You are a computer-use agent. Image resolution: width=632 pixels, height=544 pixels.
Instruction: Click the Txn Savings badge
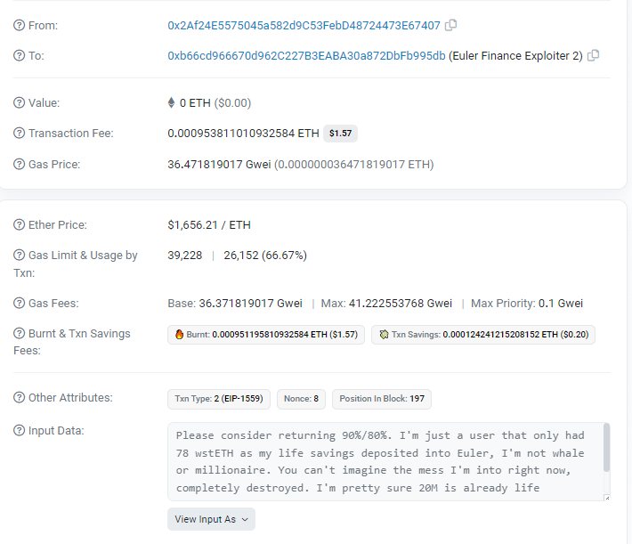[x=483, y=335]
